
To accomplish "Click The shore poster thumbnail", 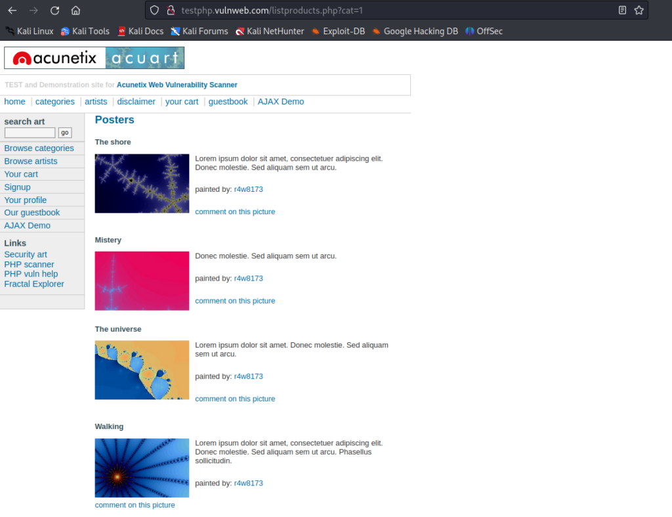I will coord(142,184).
